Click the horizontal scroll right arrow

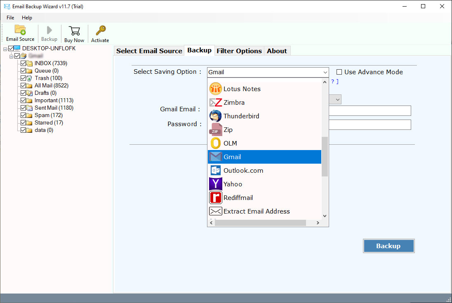(318, 223)
